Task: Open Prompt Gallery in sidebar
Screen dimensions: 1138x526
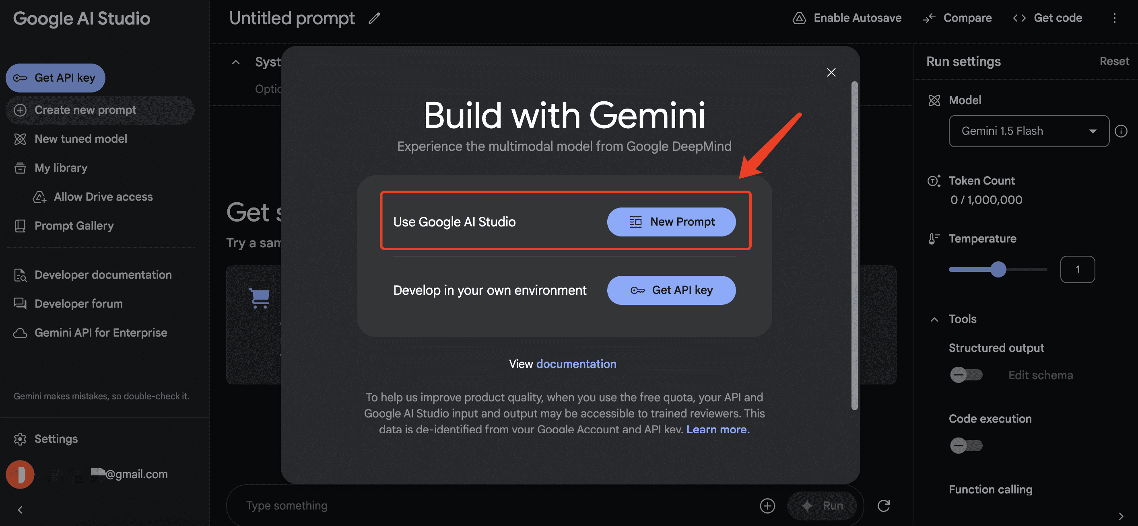Action: coord(74,226)
